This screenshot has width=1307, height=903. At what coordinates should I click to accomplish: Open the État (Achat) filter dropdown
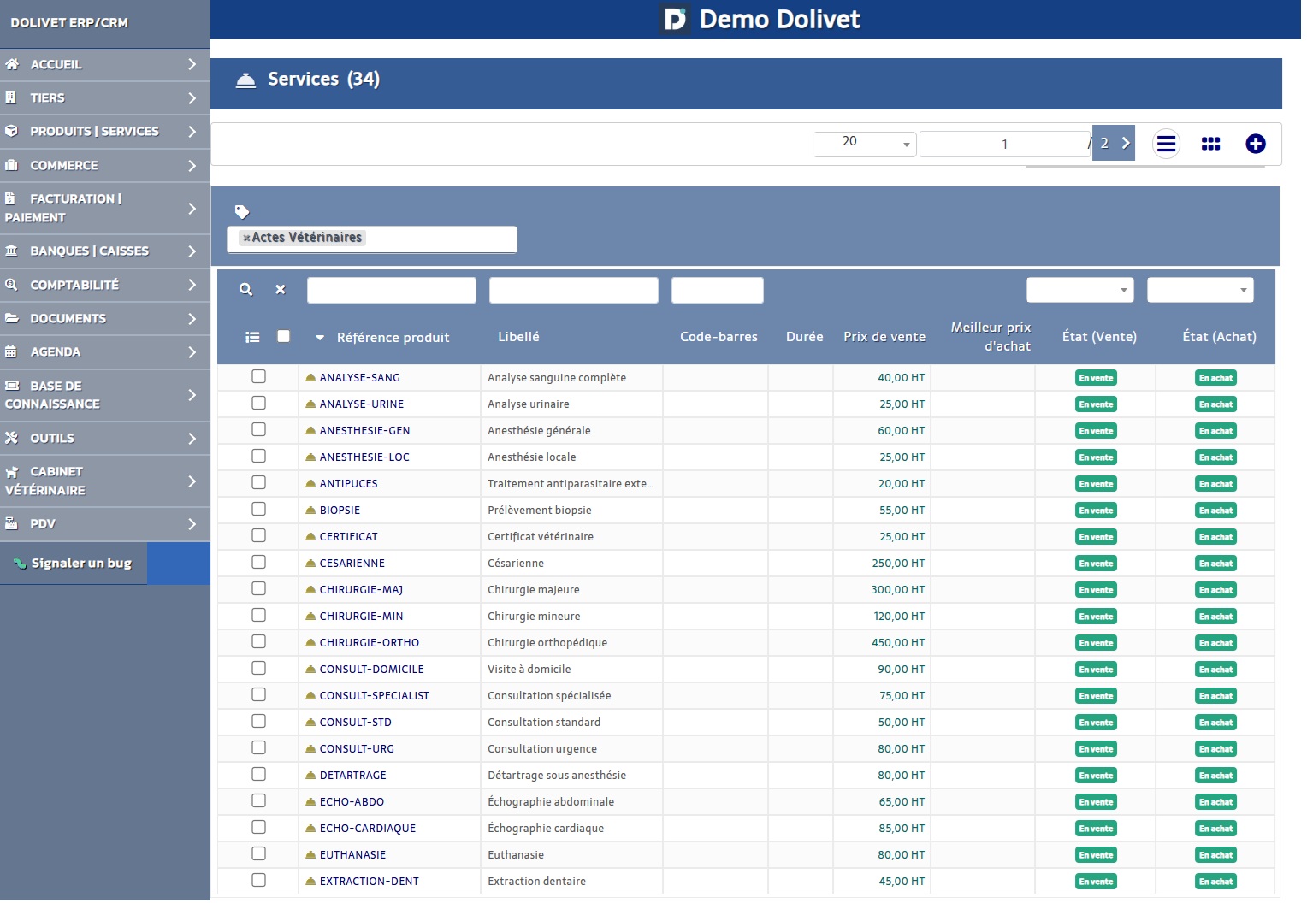(1199, 291)
